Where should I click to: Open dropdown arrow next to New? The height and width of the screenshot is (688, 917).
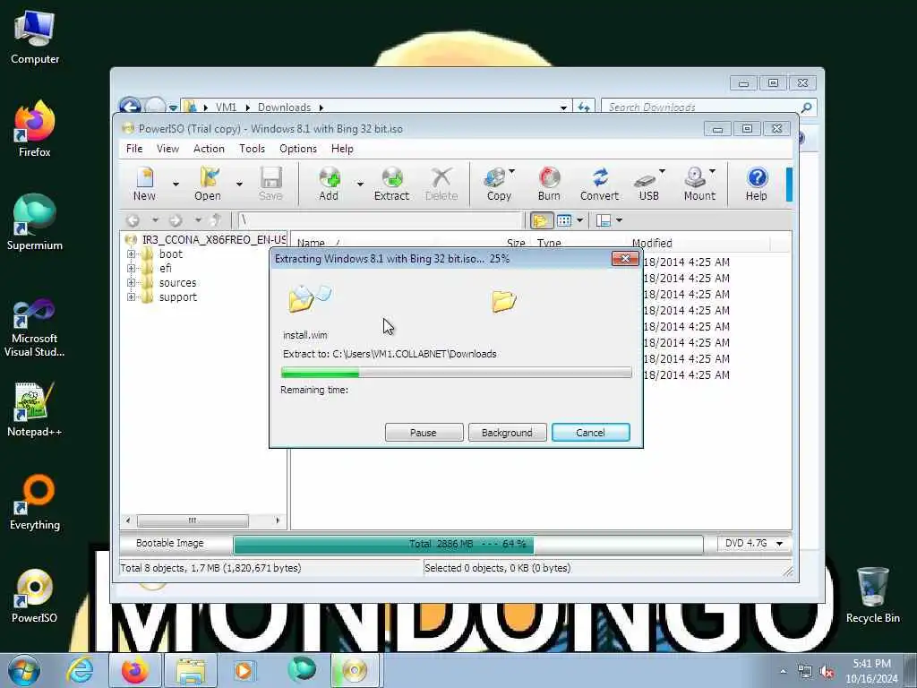176,185
